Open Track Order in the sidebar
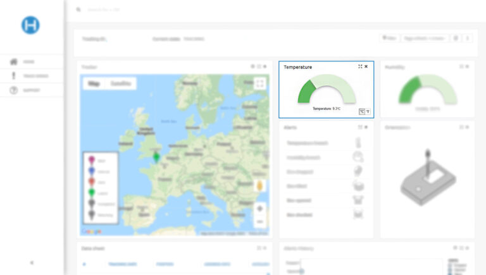 point(32,76)
